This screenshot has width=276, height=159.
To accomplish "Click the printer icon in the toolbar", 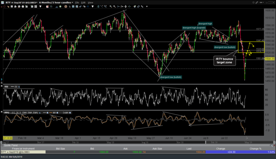I will 16,6.
